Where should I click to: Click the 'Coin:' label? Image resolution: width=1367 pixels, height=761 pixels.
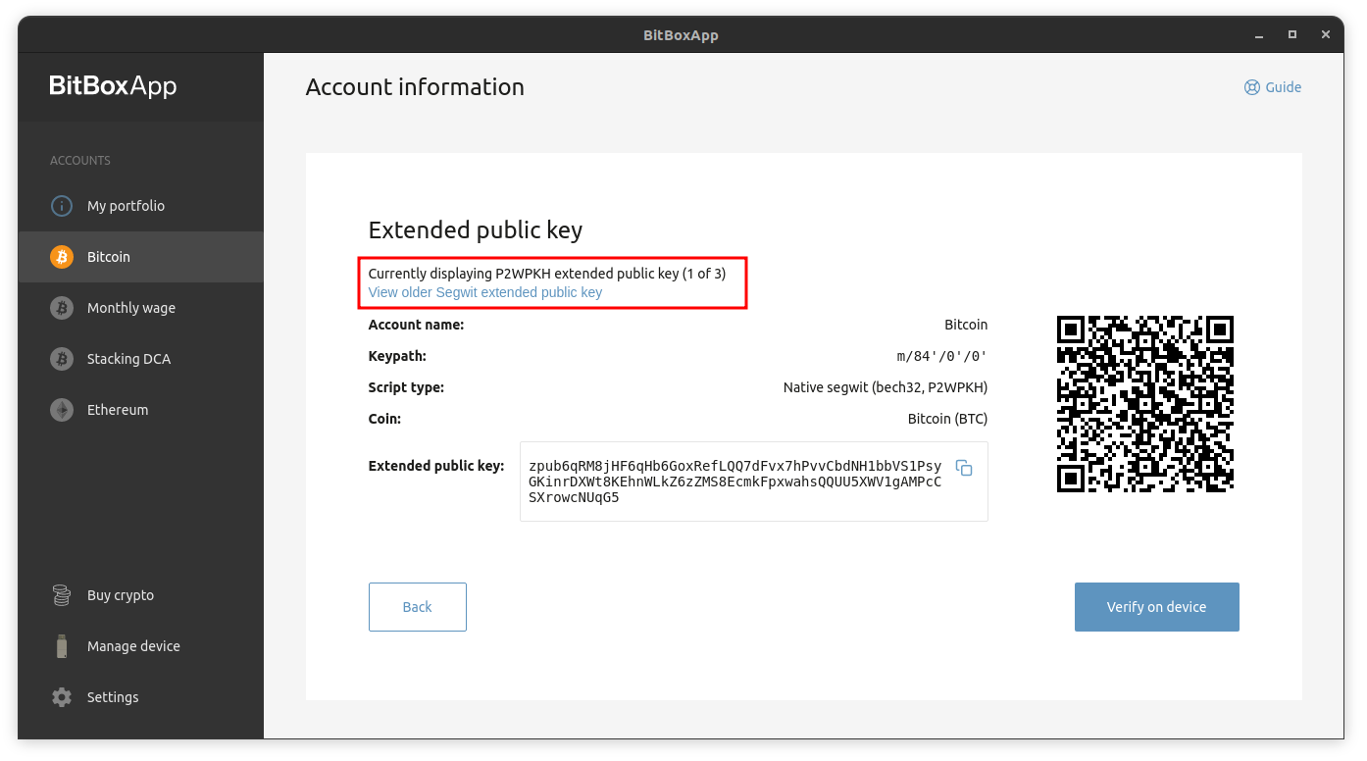pos(384,419)
